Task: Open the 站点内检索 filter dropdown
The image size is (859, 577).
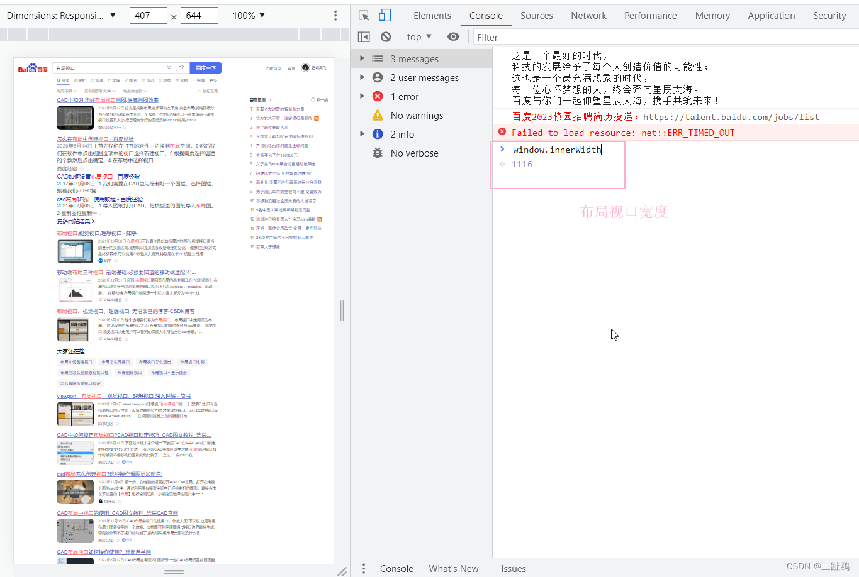Action: click(x=135, y=91)
